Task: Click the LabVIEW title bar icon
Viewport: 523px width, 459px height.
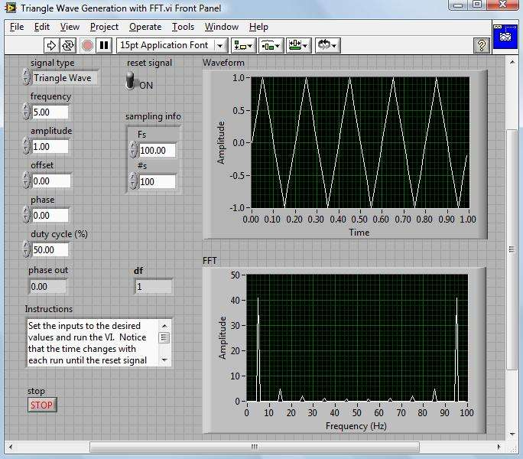Action: [11, 8]
